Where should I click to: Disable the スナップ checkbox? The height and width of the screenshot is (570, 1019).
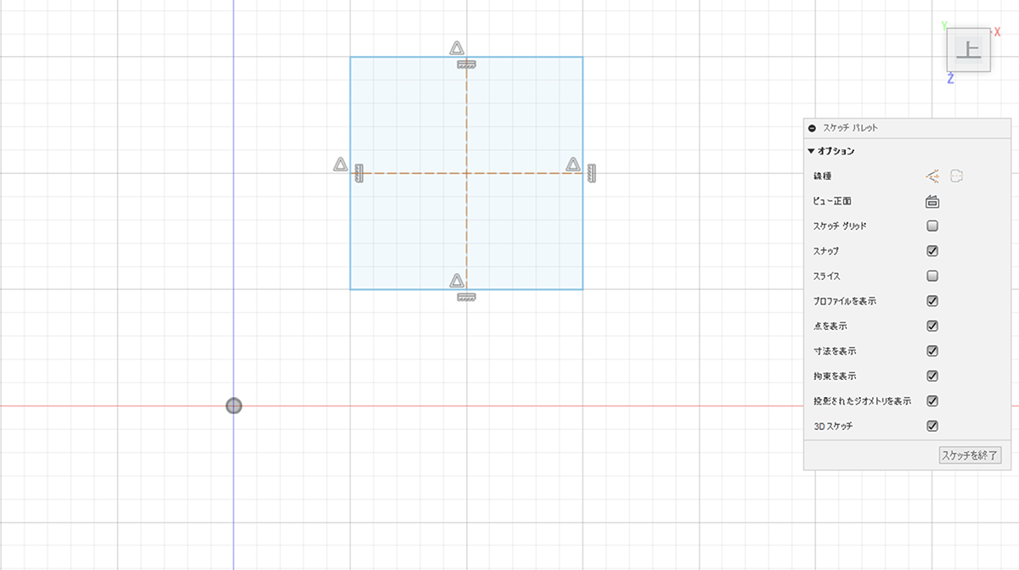click(x=932, y=251)
